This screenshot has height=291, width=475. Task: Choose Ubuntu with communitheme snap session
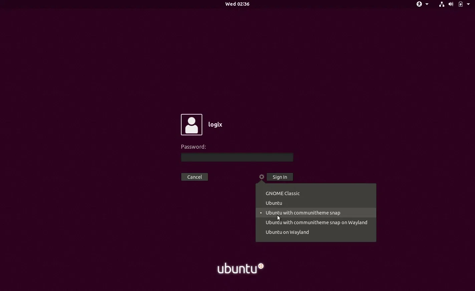tap(316, 213)
